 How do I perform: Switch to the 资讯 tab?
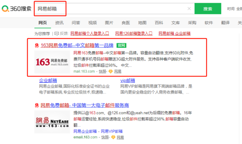click(x=59, y=23)
